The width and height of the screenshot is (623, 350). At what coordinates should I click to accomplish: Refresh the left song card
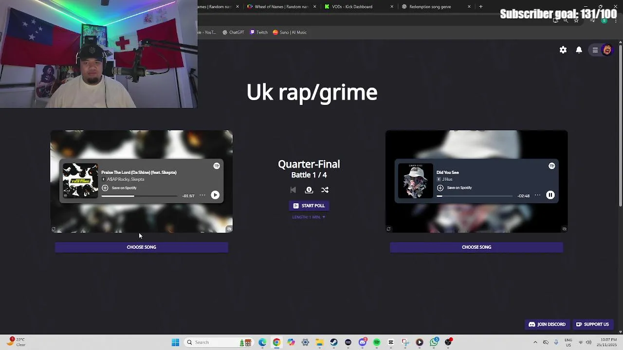[54, 229]
